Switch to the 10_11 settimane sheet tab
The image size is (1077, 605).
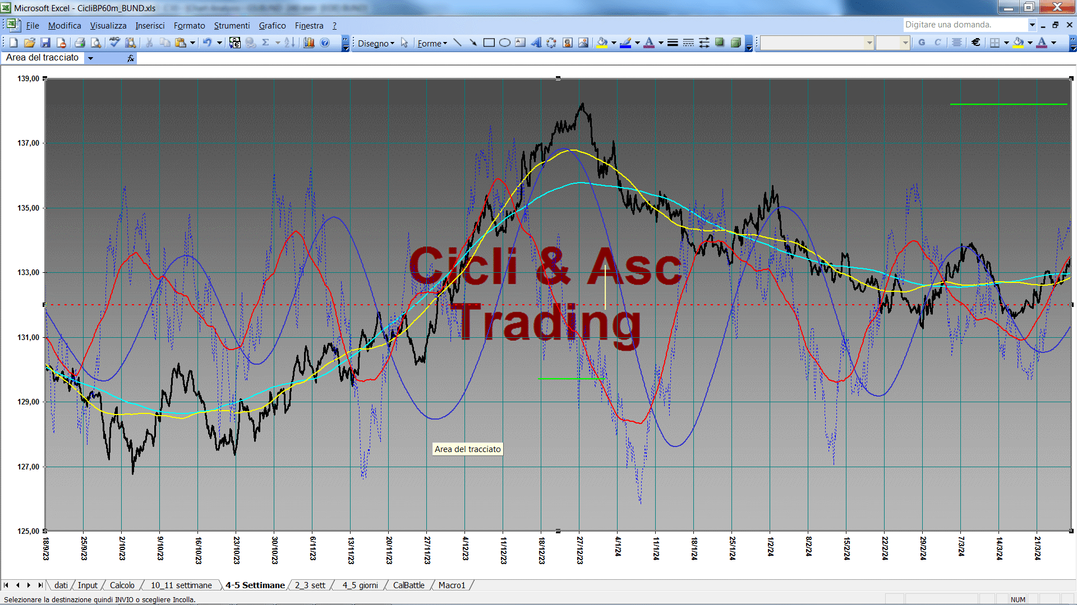[x=181, y=585]
